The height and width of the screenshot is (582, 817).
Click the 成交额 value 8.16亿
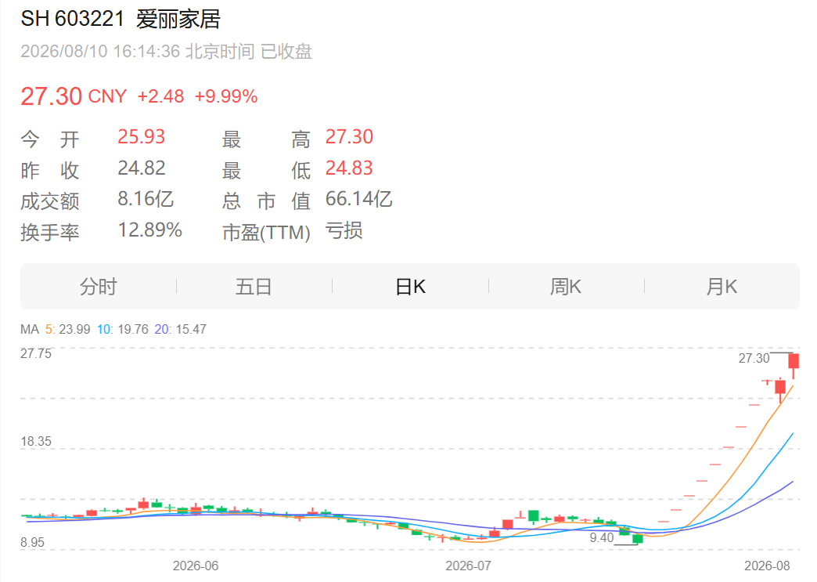click(x=146, y=199)
